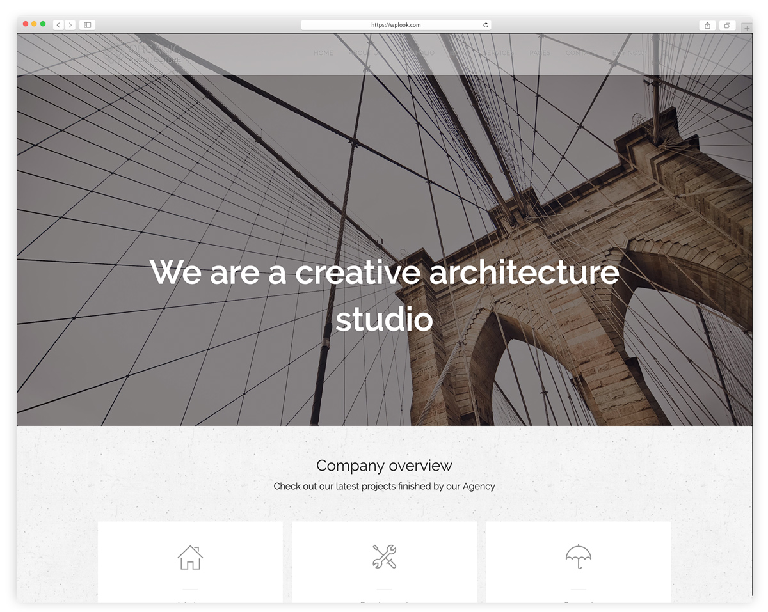Go forward with the browser forward arrow

click(70, 25)
